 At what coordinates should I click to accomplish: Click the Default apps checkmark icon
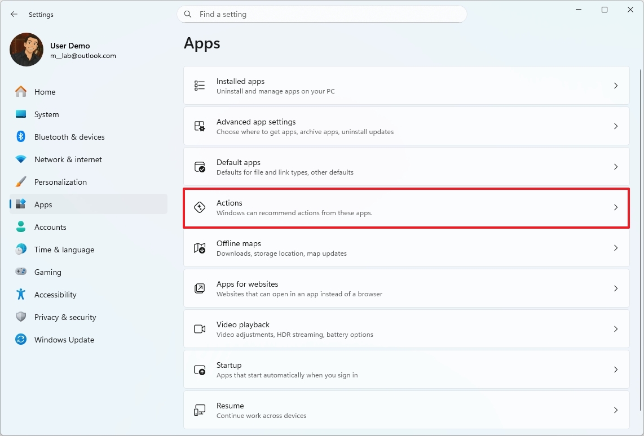pyautogui.click(x=199, y=167)
